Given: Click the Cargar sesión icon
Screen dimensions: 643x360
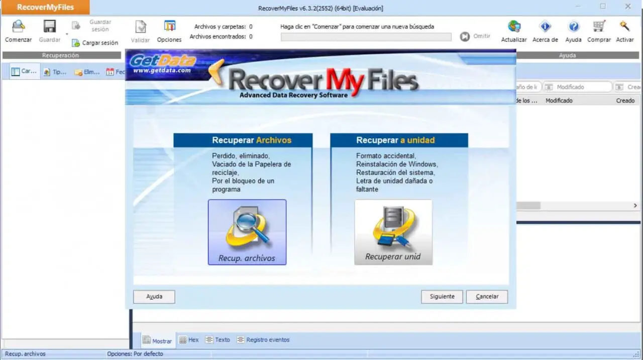Looking at the screenshot, I should click(x=76, y=43).
